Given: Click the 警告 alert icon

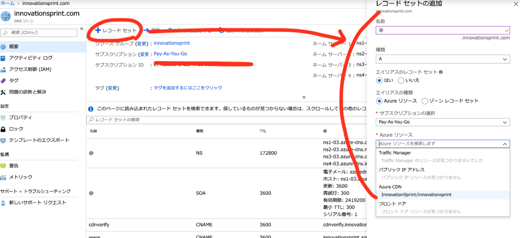Looking at the screenshot, I should pyautogui.click(x=3, y=166).
